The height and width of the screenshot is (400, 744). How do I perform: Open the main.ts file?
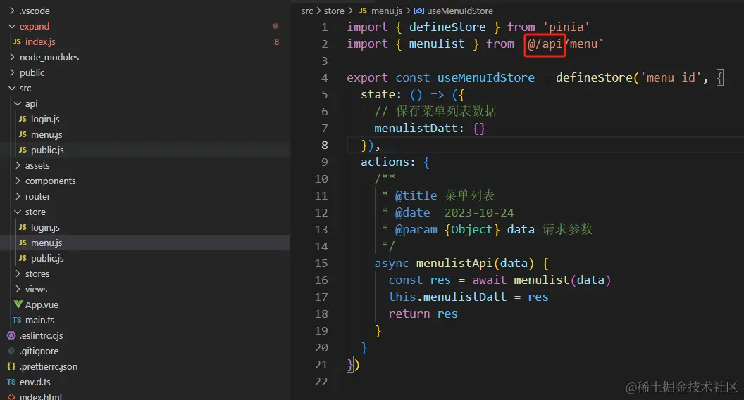40,320
